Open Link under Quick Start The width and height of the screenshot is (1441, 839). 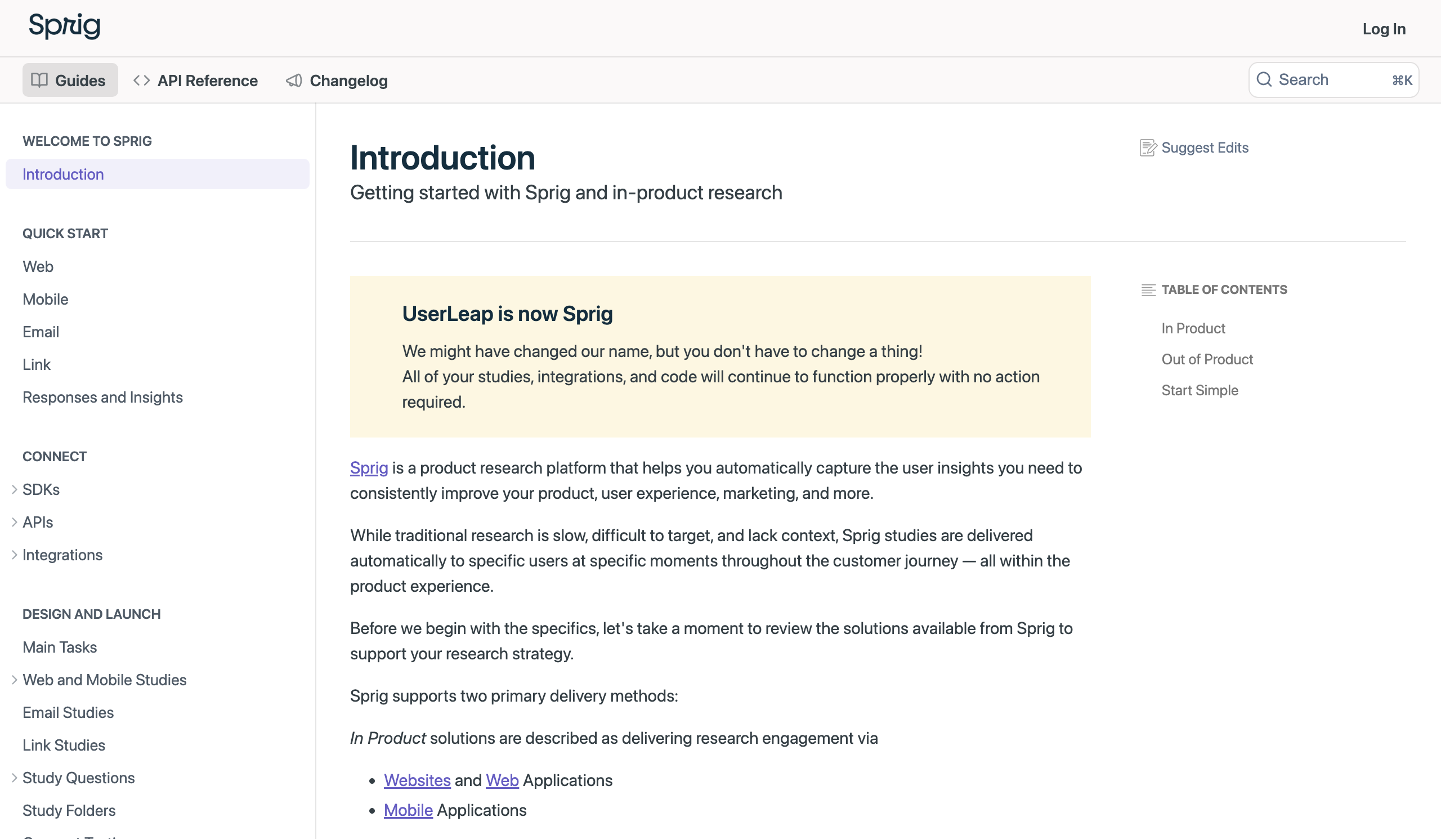coord(37,364)
